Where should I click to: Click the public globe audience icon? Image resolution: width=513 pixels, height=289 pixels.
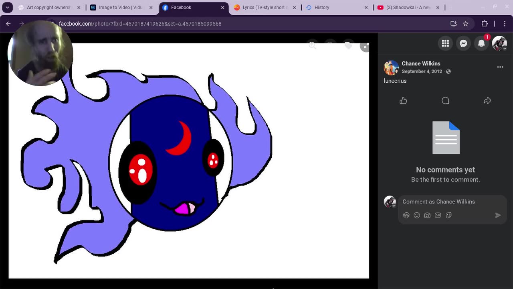coord(448,71)
